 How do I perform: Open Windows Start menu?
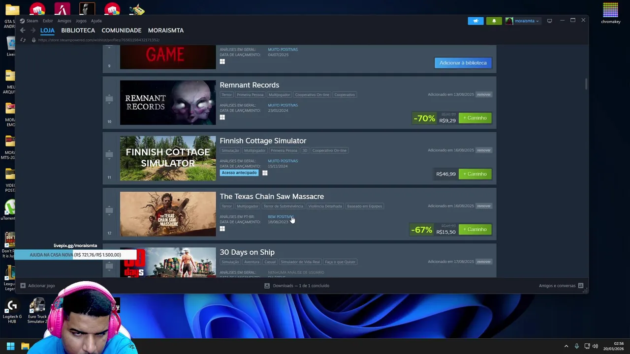tap(10, 346)
